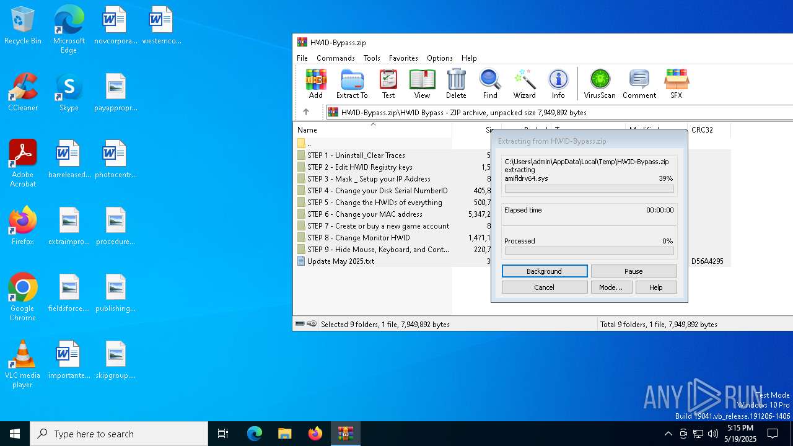Open VLC media player desktop shortcut

[23, 364]
